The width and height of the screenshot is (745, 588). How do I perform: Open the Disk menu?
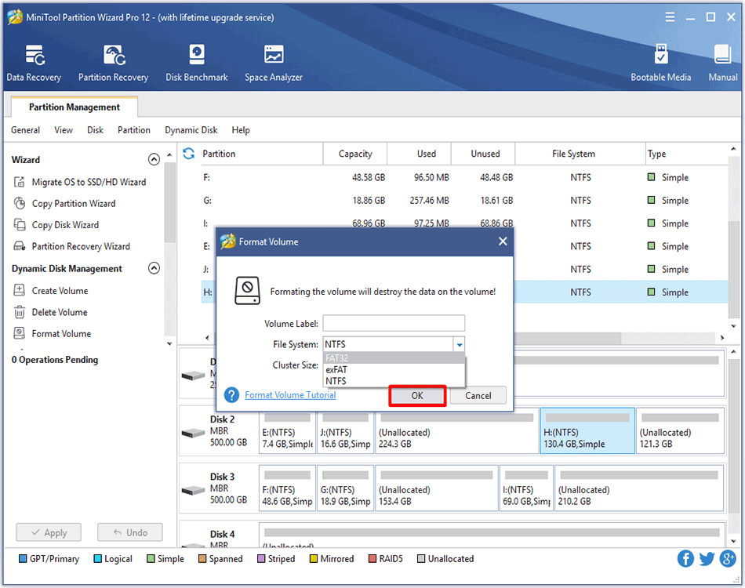coord(95,130)
